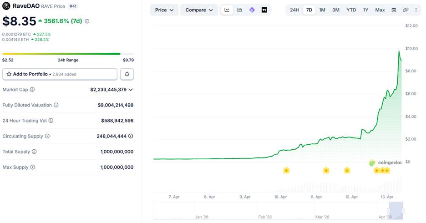Viewport: 426px width, 223px height.
Task: Open the calendar date range picker
Action: pos(394,10)
